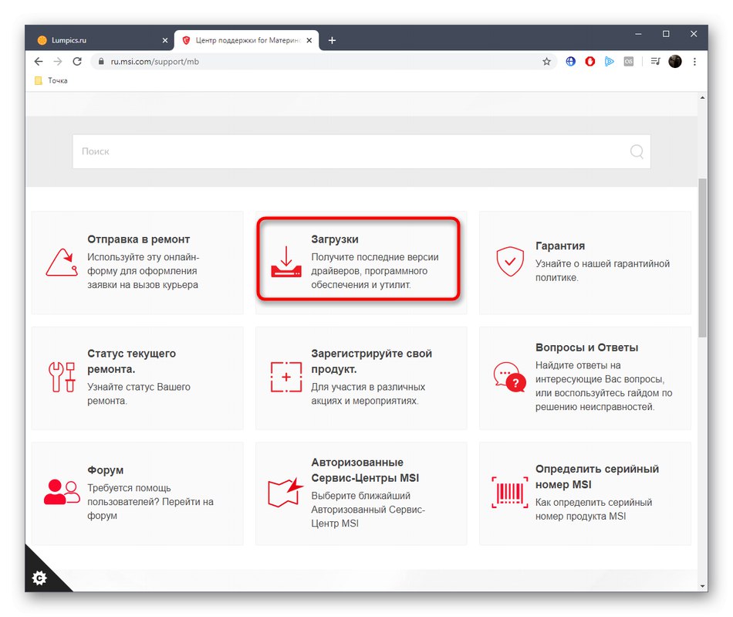Click the service center map icon
The image size is (733, 617).
coord(285,492)
